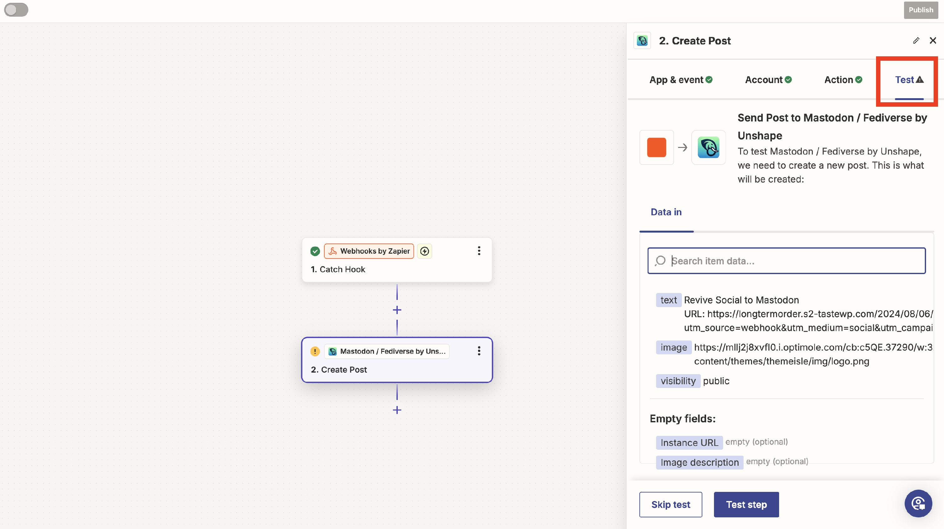Click the pencil rename step icon
The height and width of the screenshot is (529, 944).
916,40
